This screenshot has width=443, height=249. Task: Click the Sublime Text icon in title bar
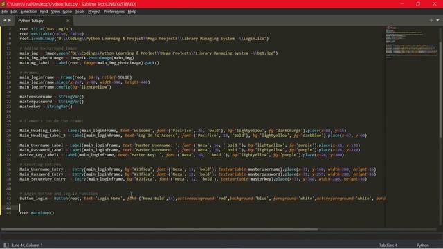(x=3, y=4)
